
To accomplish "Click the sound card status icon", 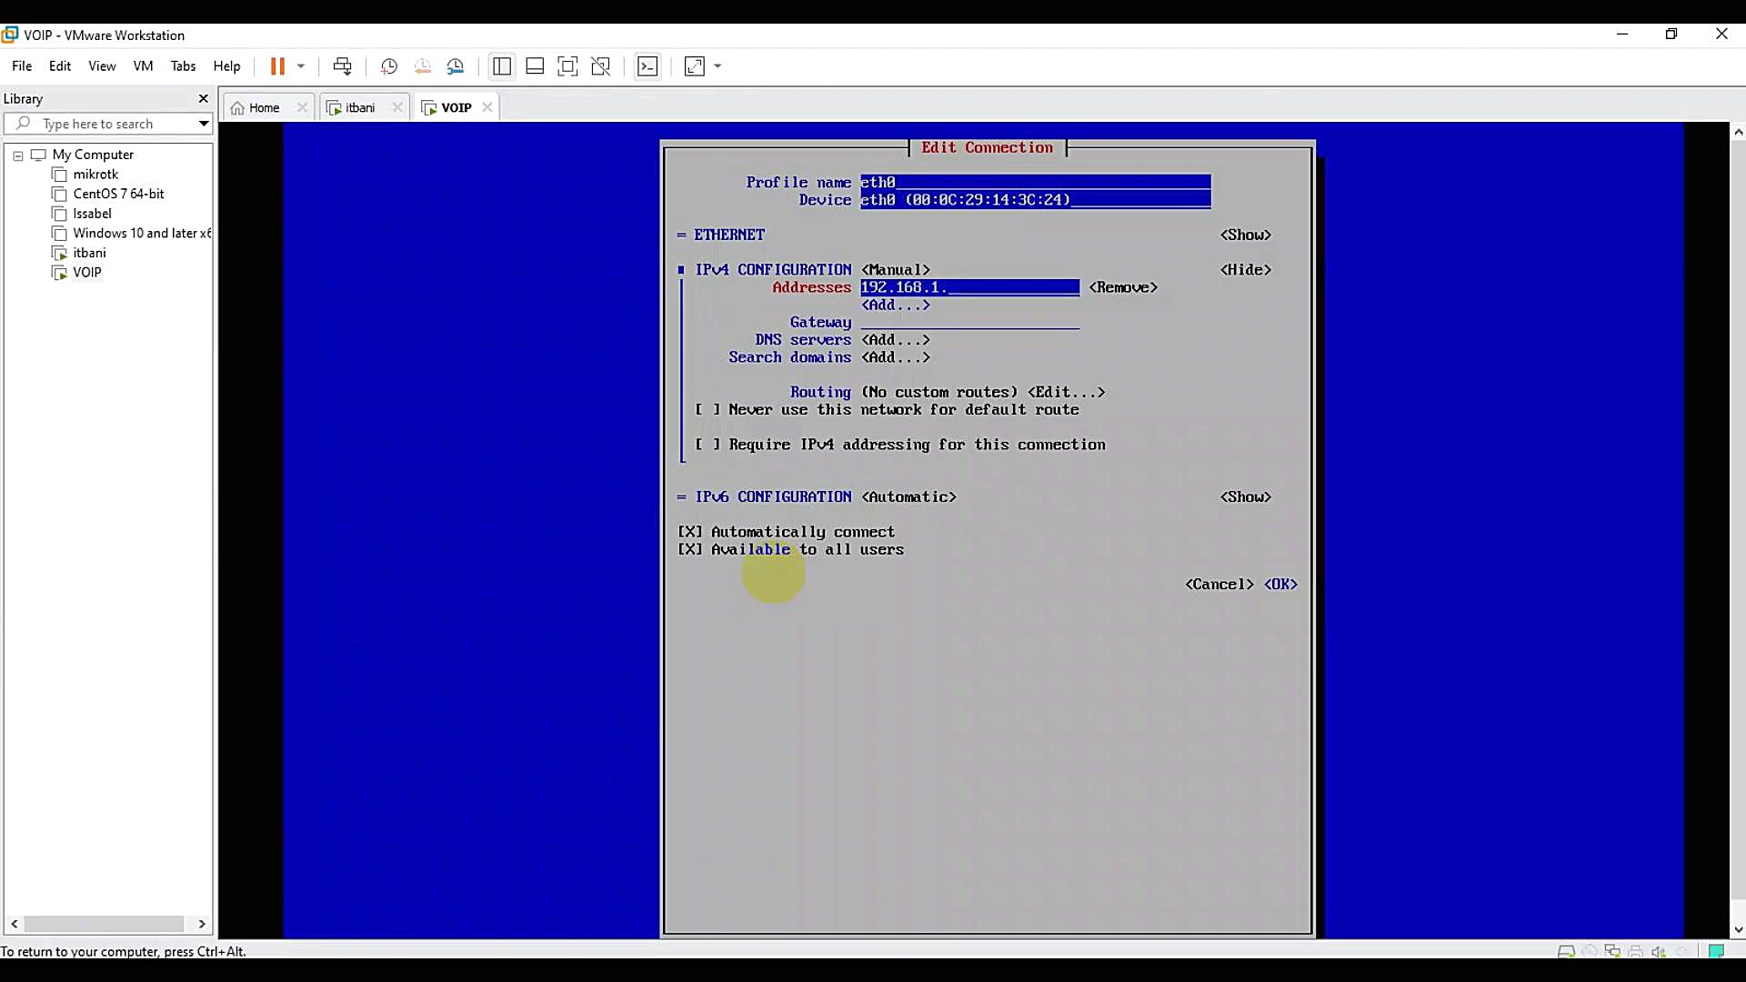I will (x=1659, y=951).
